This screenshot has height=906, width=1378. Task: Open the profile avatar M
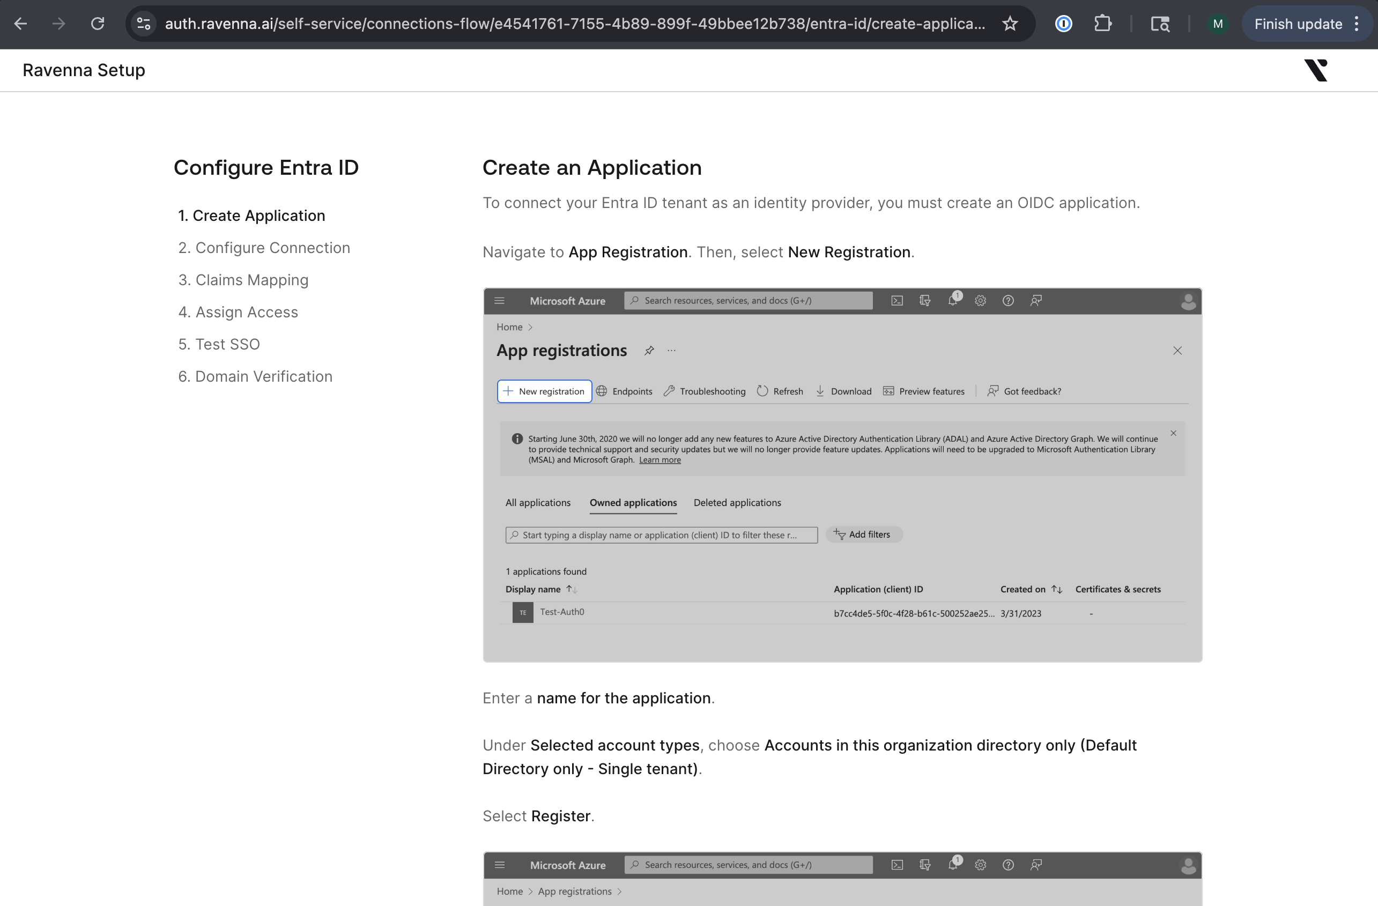point(1218,24)
